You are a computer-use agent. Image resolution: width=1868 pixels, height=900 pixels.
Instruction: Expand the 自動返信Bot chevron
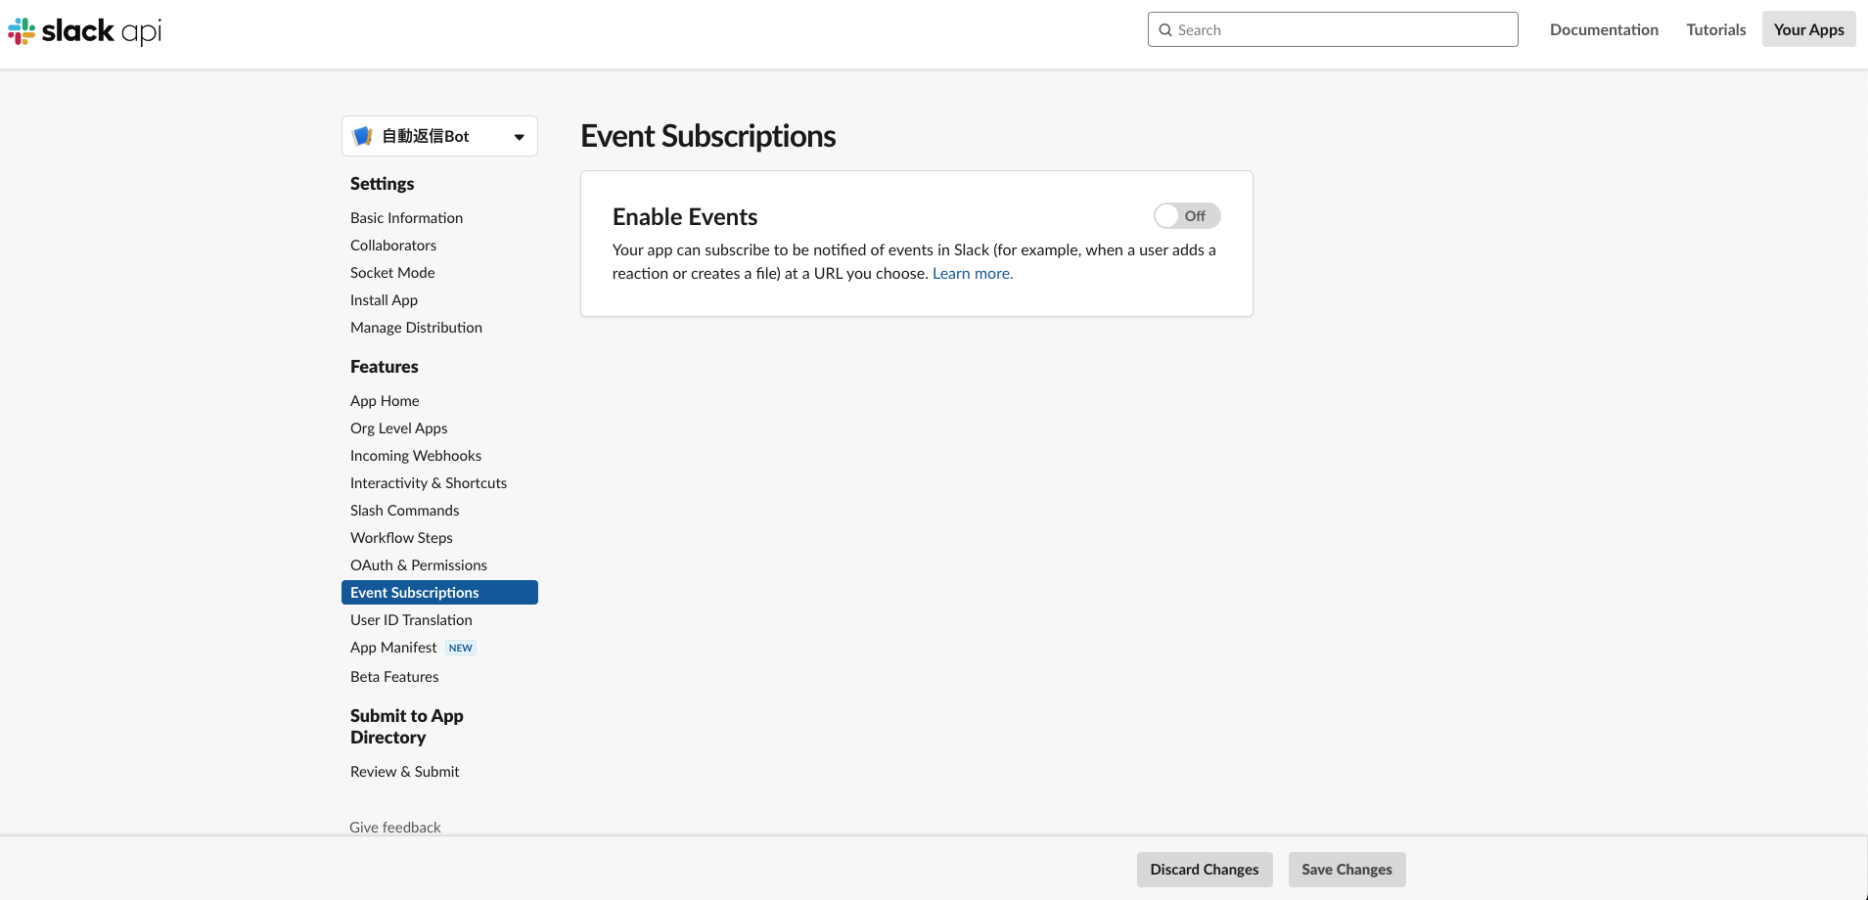(x=519, y=136)
